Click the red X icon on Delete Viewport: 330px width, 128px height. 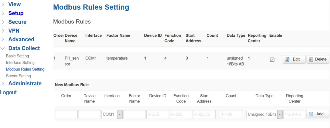pos(311,60)
